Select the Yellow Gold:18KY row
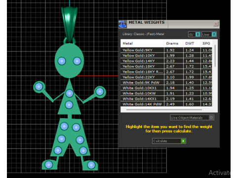Screen dimensions: 237x178 click(166, 66)
